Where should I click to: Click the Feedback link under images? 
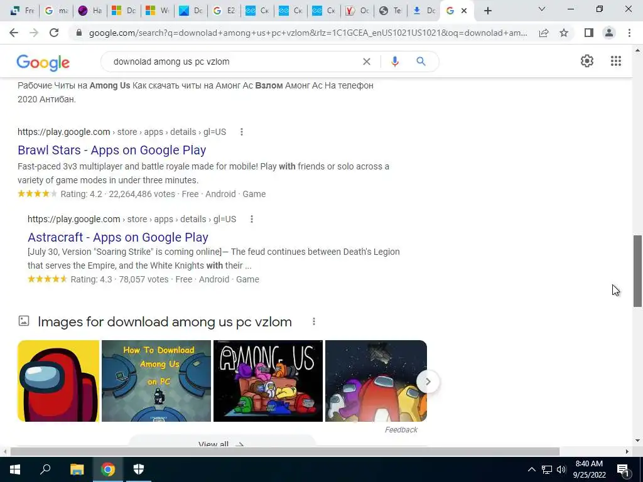click(x=401, y=429)
